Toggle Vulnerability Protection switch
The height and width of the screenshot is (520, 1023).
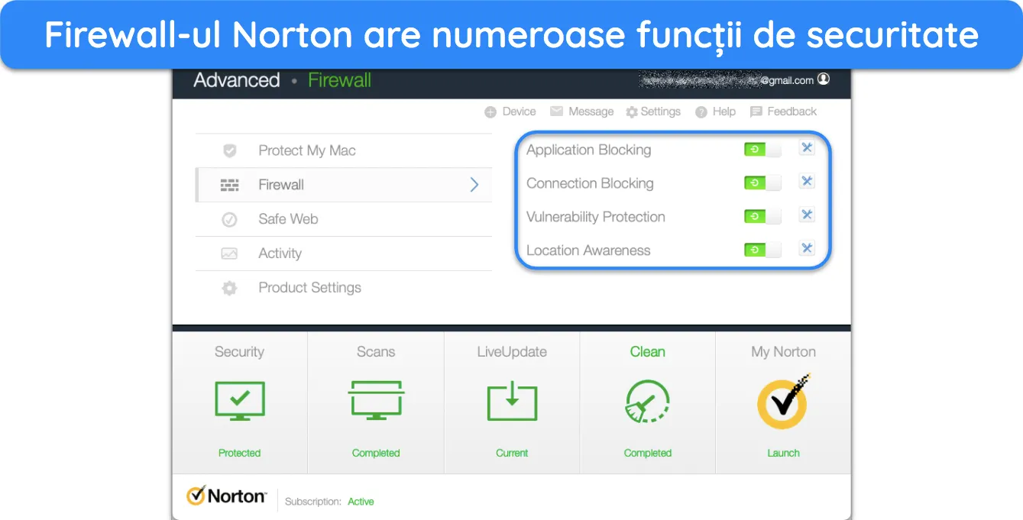pos(762,217)
